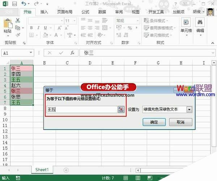
Task: Switch to Page Layout view in status bar
Action: [x=138, y=178]
